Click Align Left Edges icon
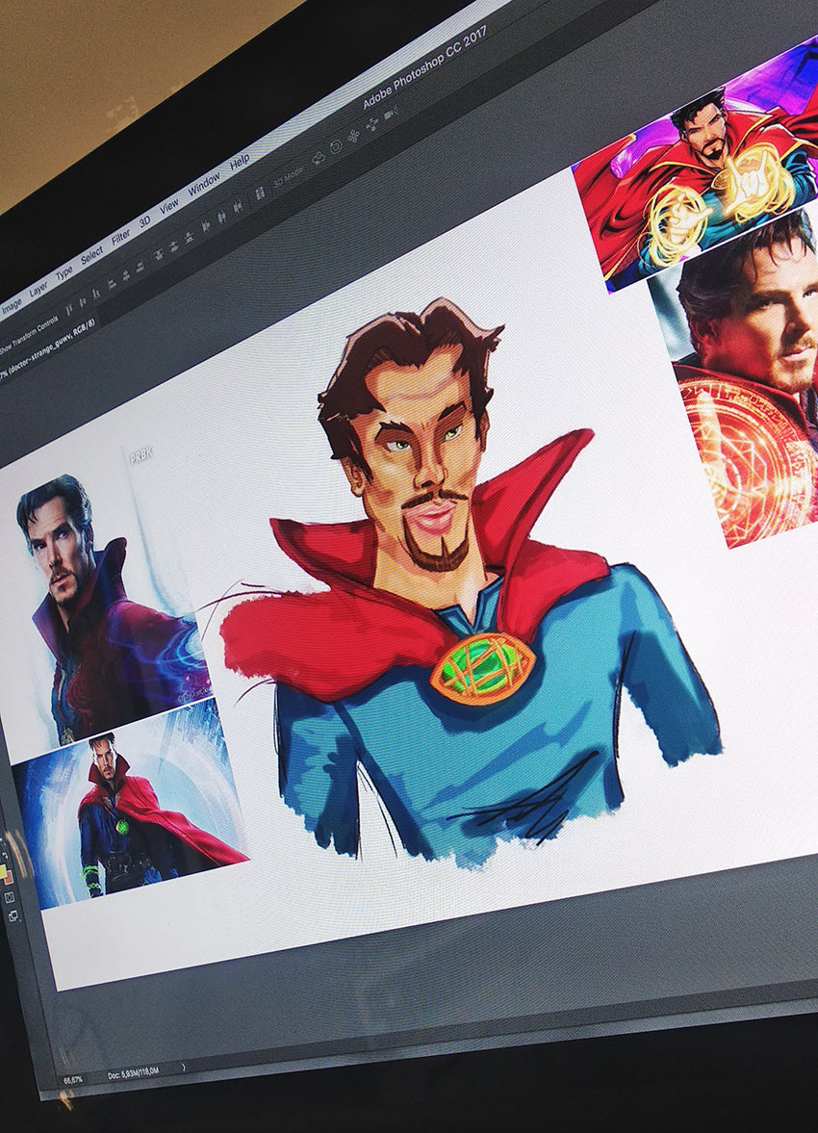Viewport: 818px width, 1133px height. click(x=112, y=284)
